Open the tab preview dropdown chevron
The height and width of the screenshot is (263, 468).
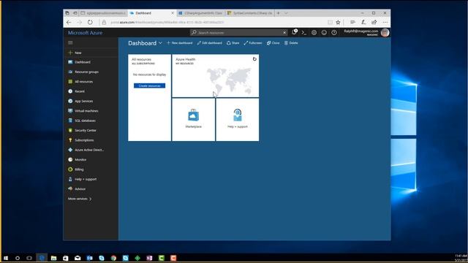[286, 13]
